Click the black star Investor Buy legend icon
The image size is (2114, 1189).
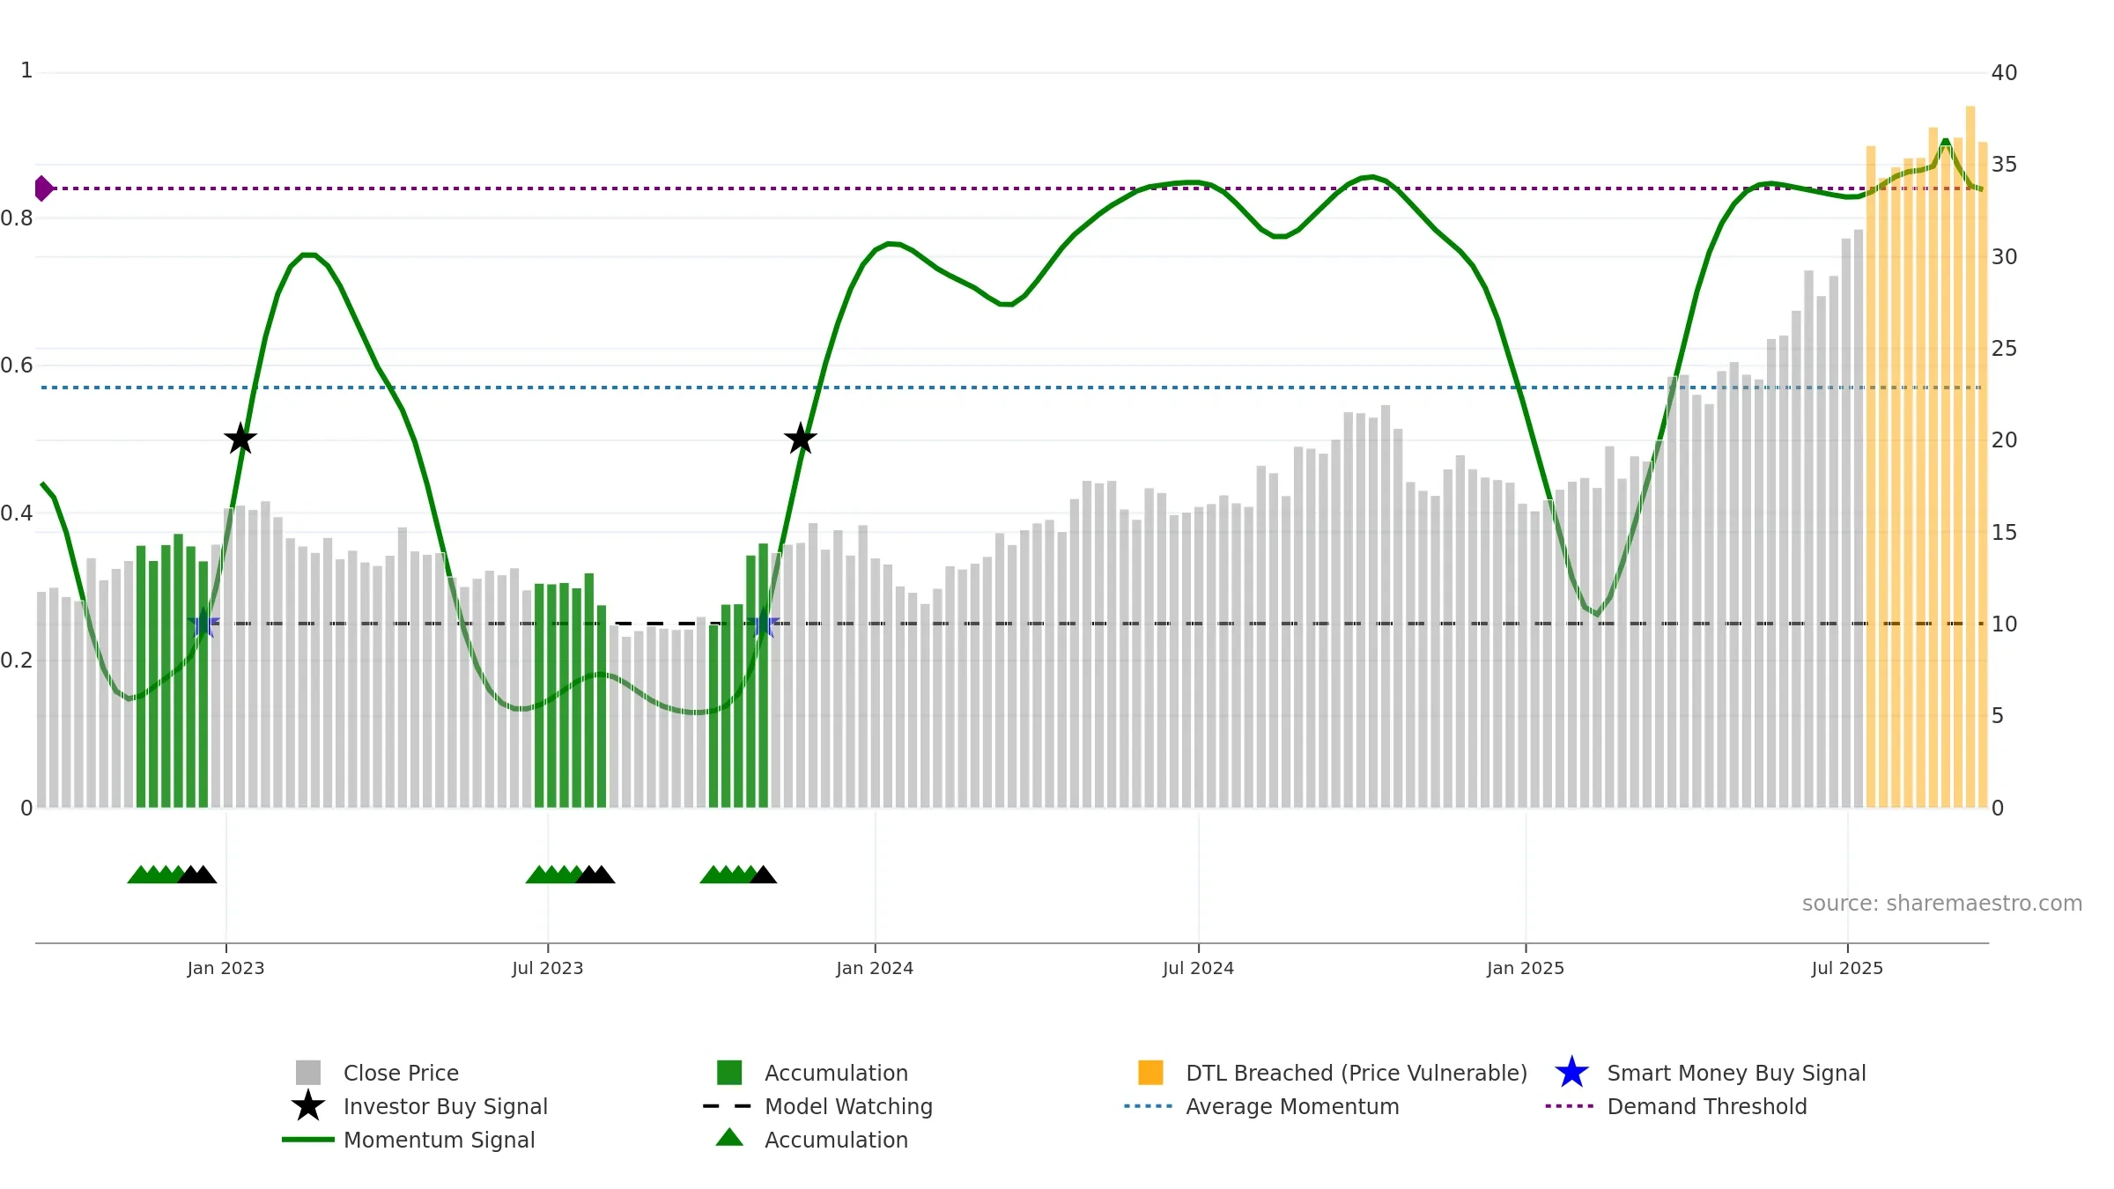tap(308, 1106)
